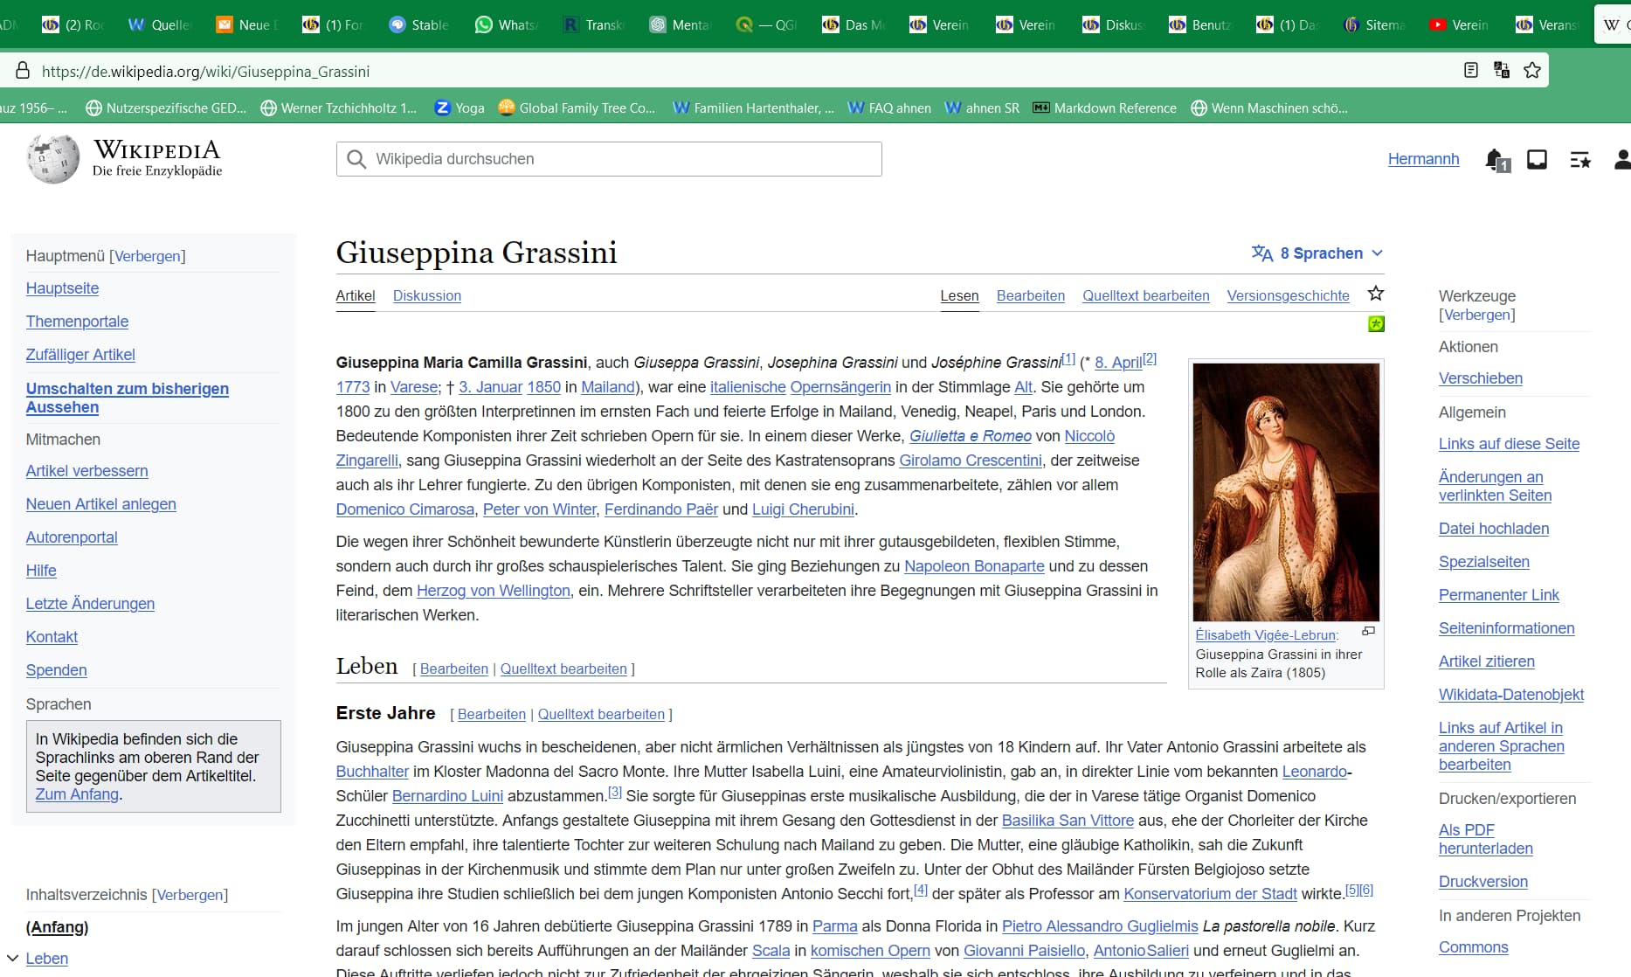Open the Werner Tzchichholtz bookmark
Screen dimensions: 1631x977
click(x=338, y=107)
